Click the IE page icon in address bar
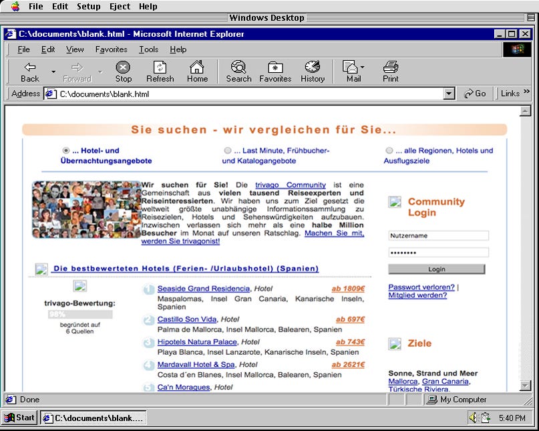Image resolution: width=539 pixels, height=431 pixels. (51, 94)
